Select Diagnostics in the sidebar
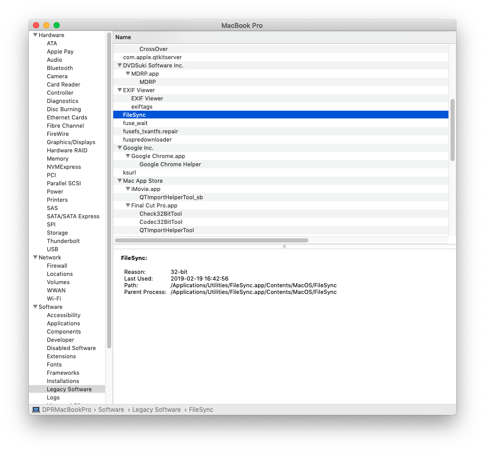Screen dimensions: 485x453 click(x=62, y=101)
